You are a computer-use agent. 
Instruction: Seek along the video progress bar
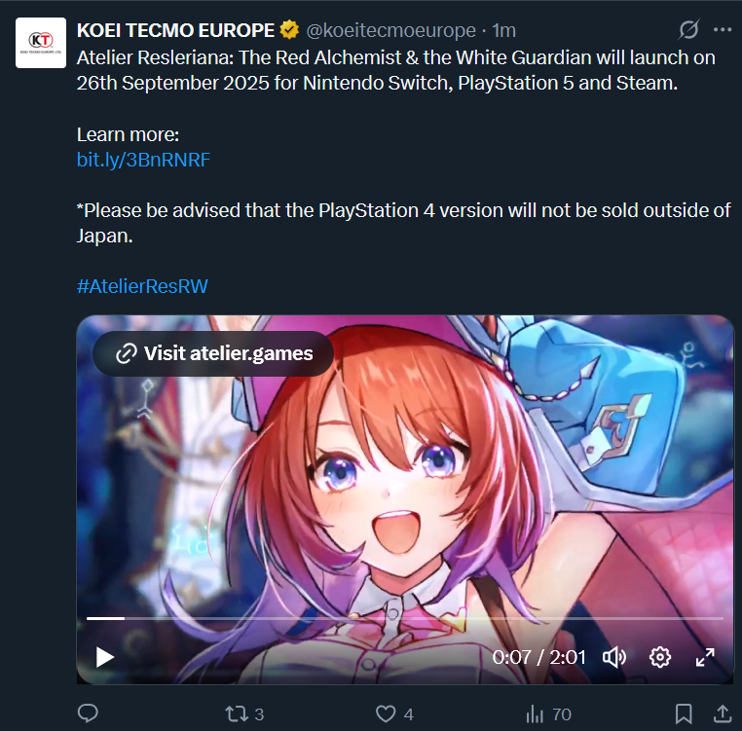click(405, 618)
